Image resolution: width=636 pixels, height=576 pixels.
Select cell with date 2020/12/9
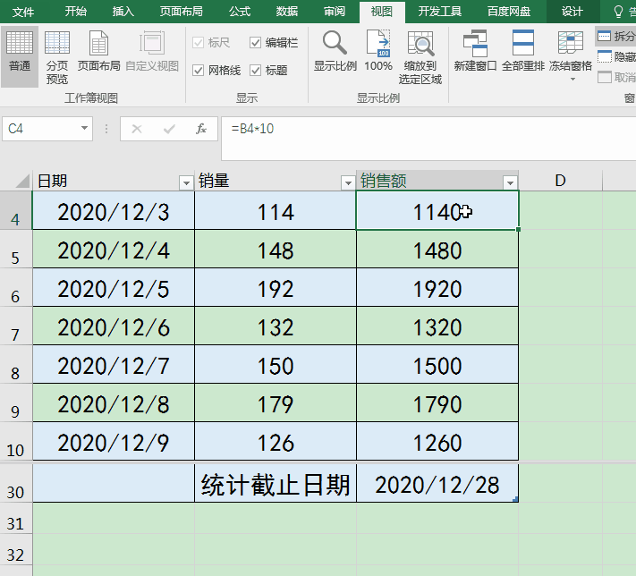[114, 442]
